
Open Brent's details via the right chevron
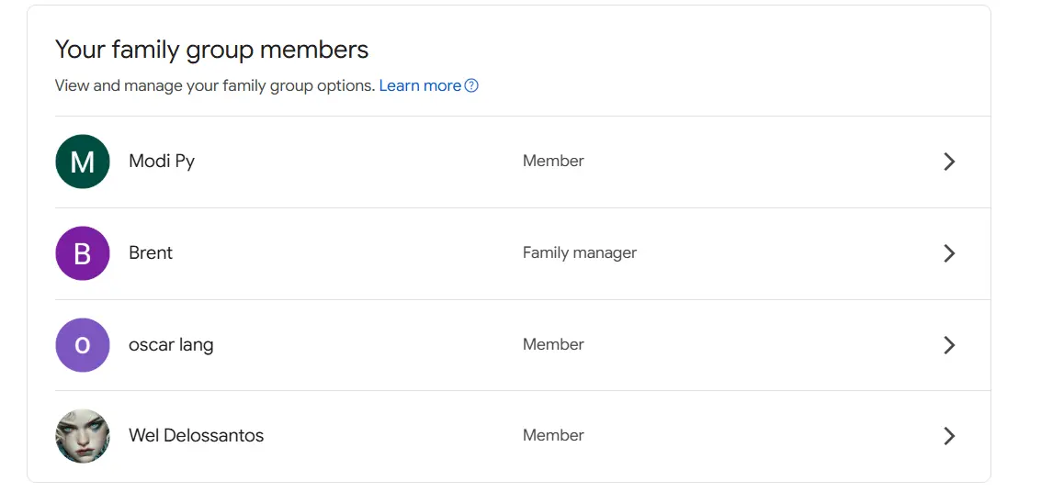(949, 252)
